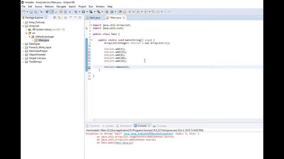The image size is (284, 159).
Task: Click the Search toolbar icon
Action: tap(130, 12)
